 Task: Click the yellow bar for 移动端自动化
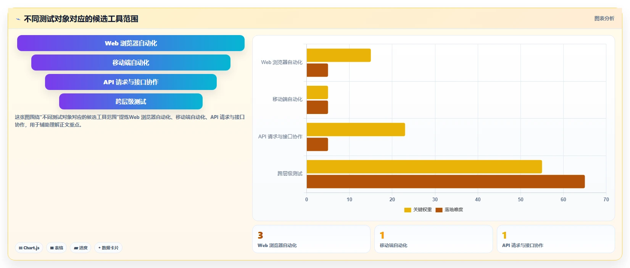click(317, 92)
